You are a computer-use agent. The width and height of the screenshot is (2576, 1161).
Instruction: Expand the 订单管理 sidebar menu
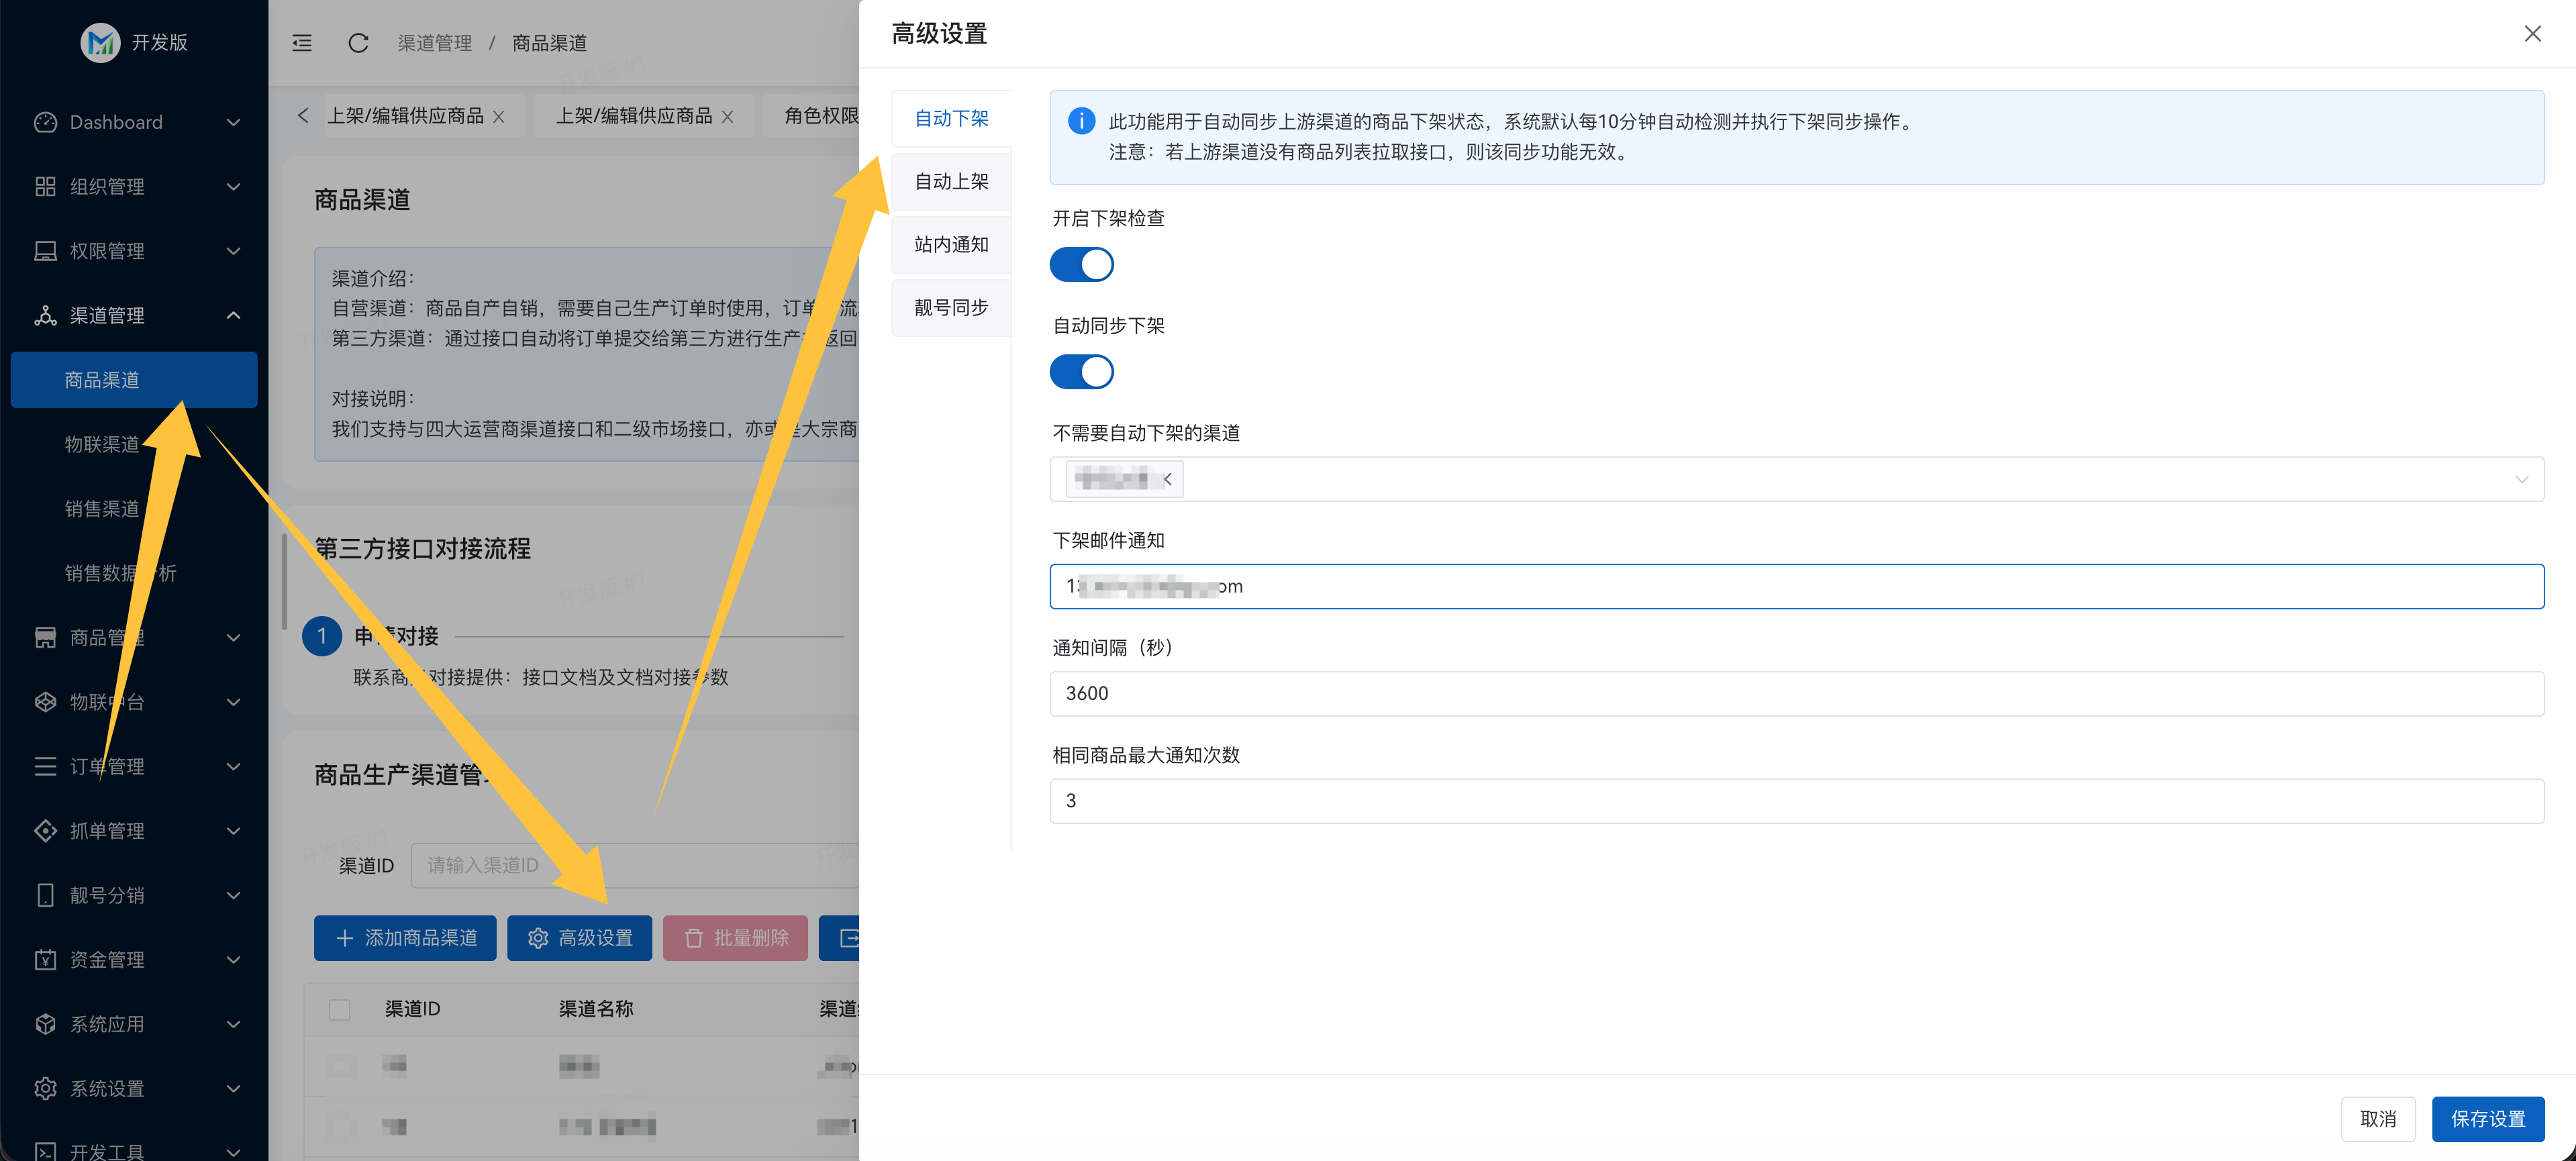point(233,766)
